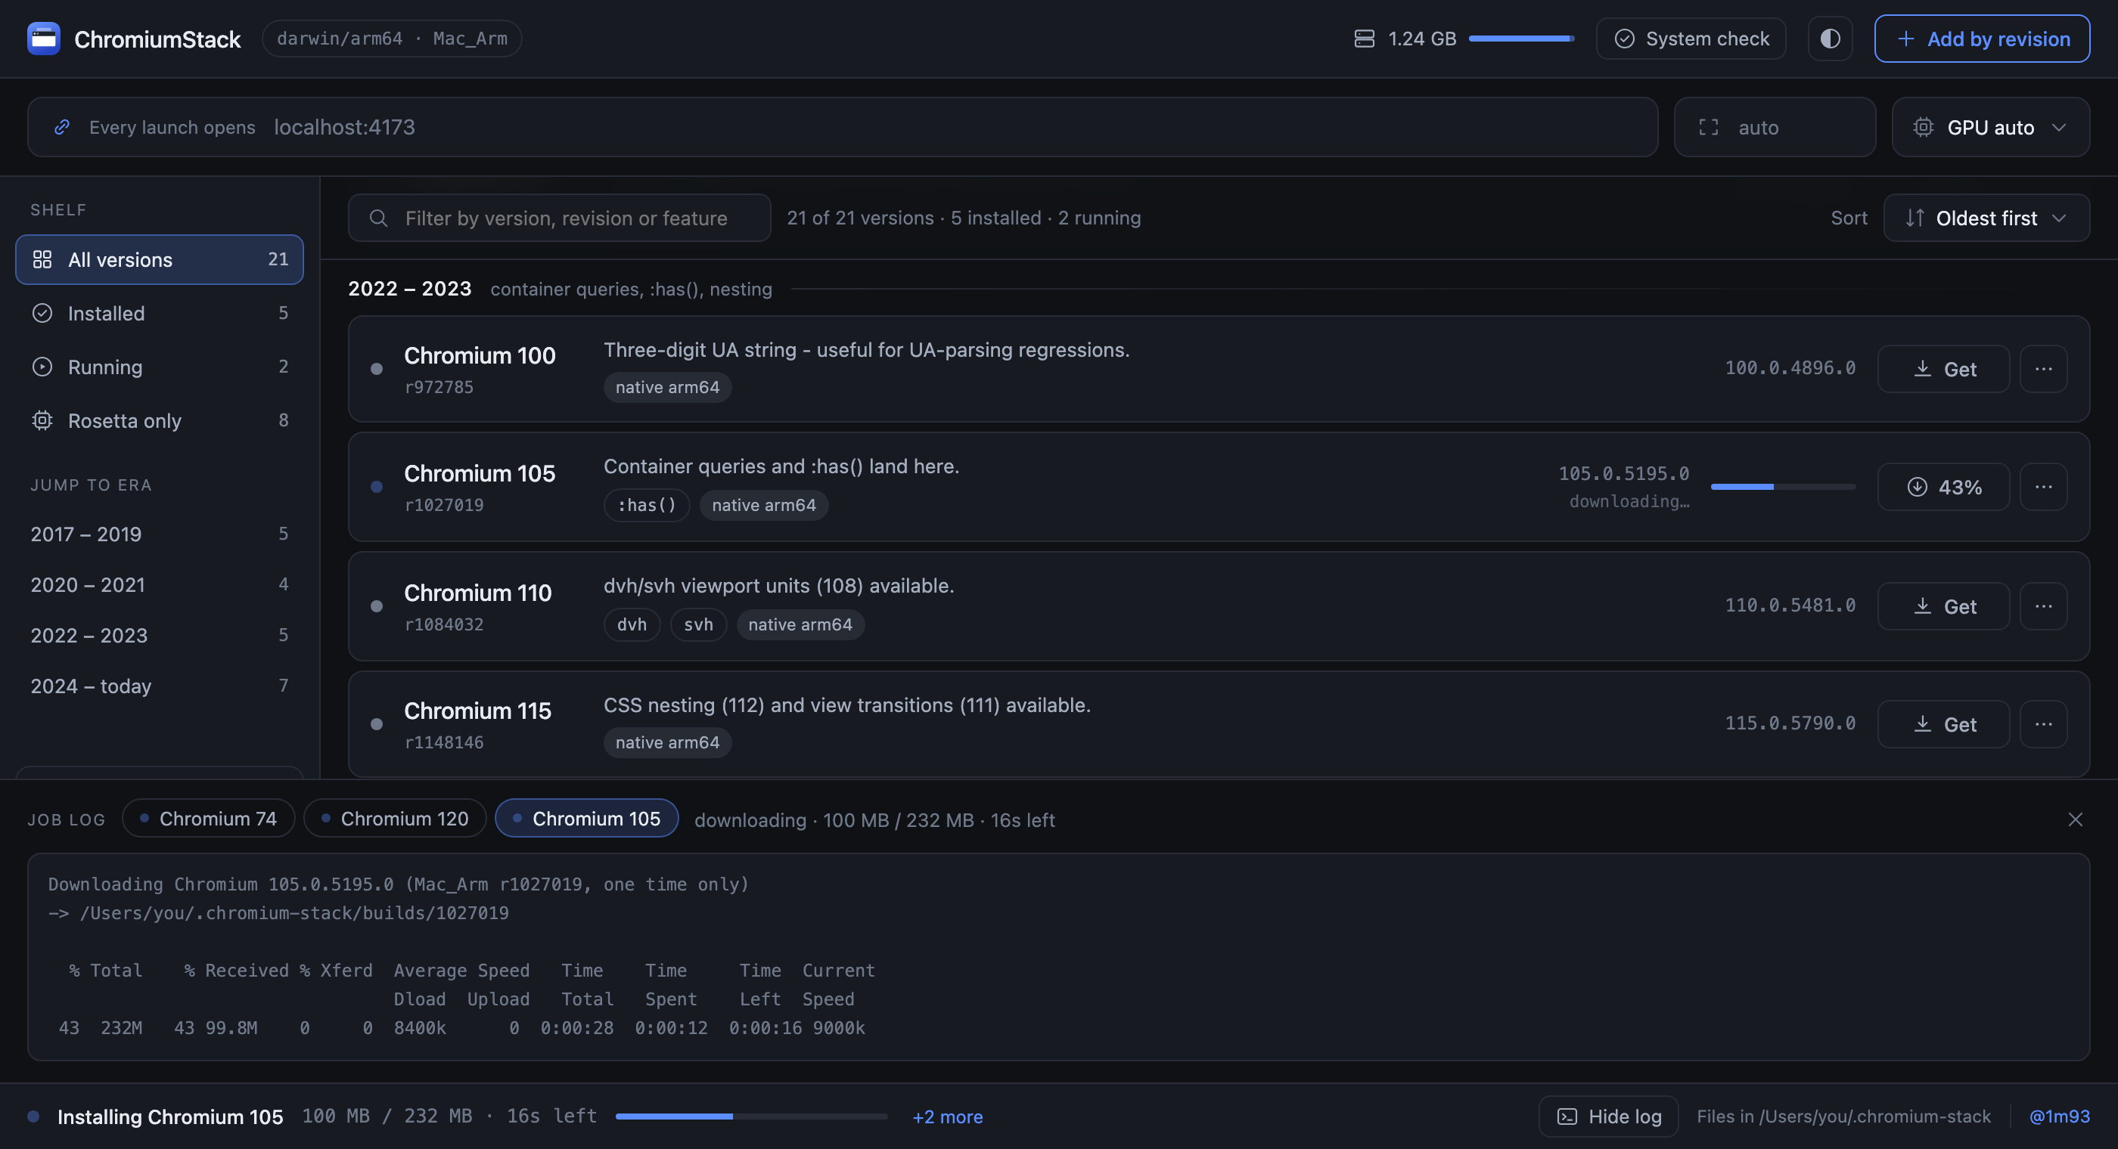Click the magnifier icon in the filter box

point(378,218)
